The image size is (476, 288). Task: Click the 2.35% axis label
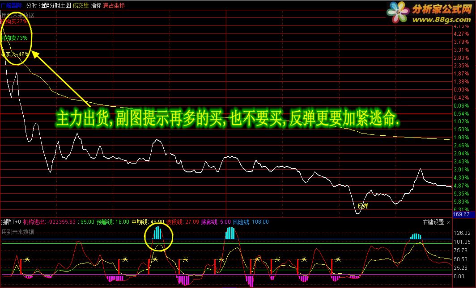coord(461,65)
